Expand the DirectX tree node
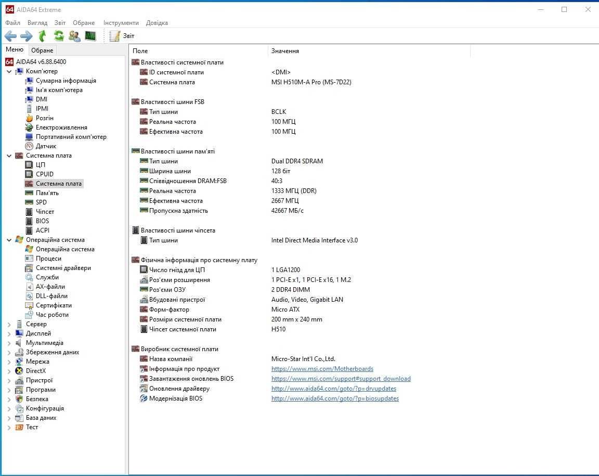 tap(9, 371)
